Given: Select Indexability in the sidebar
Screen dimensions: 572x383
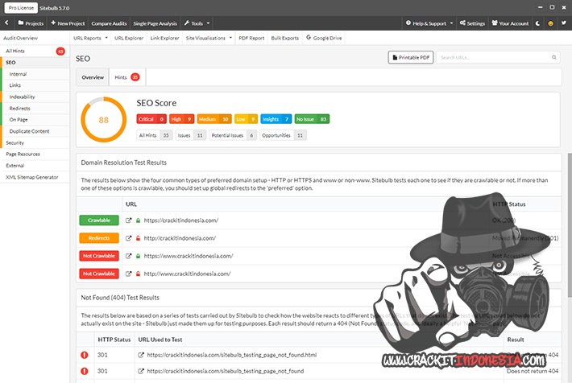Looking at the screenshot, I should pos(23,97).
